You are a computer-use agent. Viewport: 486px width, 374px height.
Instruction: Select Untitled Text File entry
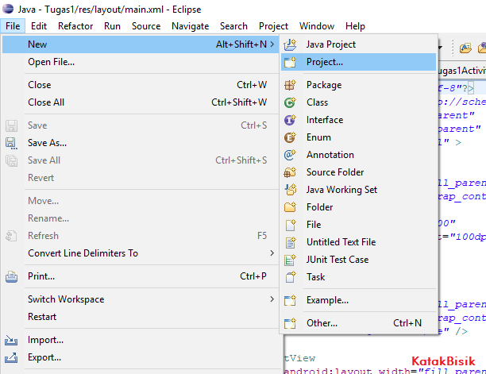pos(359,242)
